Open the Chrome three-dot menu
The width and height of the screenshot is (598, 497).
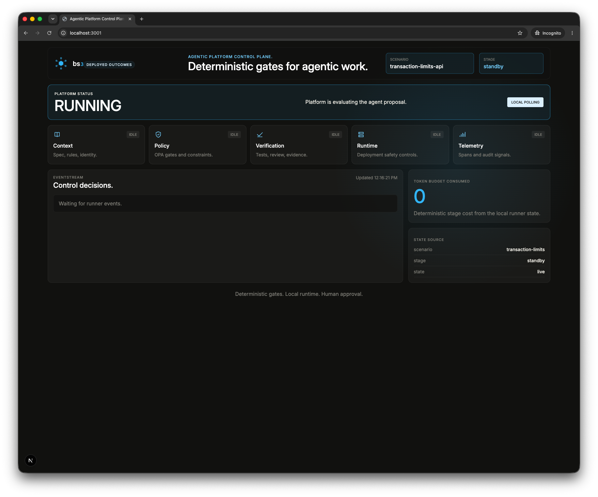(572, 33)
